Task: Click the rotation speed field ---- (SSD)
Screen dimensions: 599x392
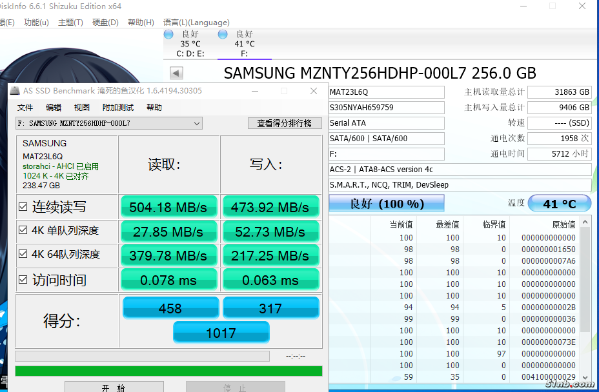Action: (560, 123)
